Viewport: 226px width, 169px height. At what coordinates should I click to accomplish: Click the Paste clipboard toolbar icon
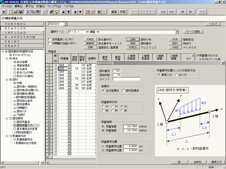(38, 12)
